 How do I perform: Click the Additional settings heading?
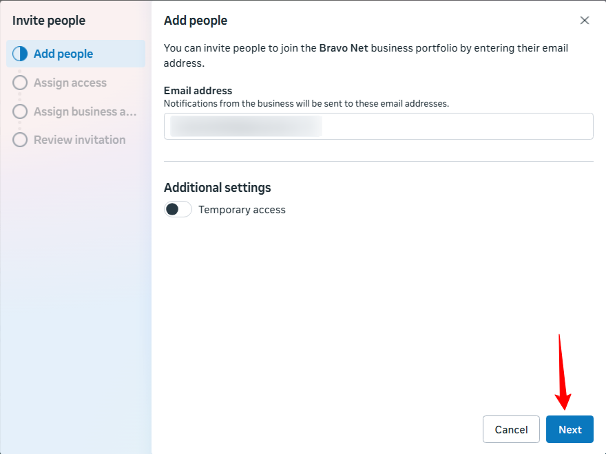[x=217, y=187]
